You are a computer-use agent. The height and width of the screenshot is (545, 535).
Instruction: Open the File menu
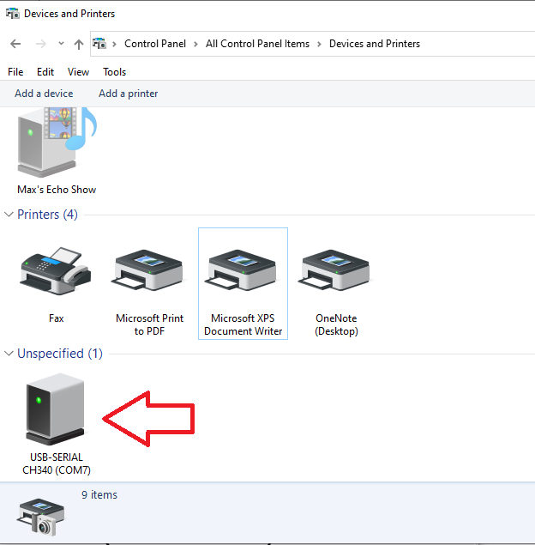tap(15, 72)
